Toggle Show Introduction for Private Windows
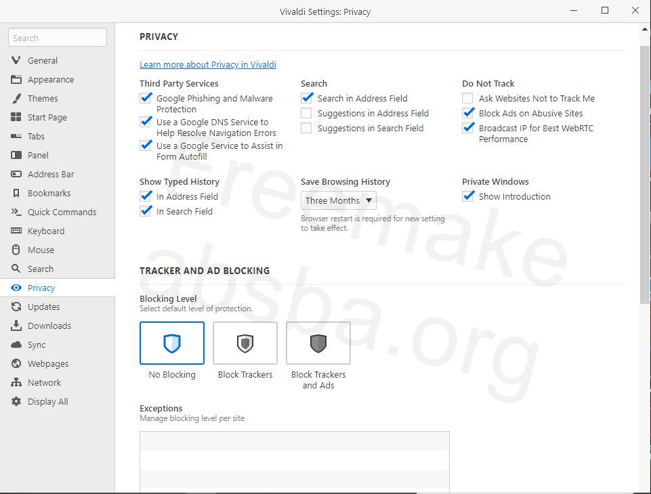This screenshot has height=494, width=651. tap(467, 196)
